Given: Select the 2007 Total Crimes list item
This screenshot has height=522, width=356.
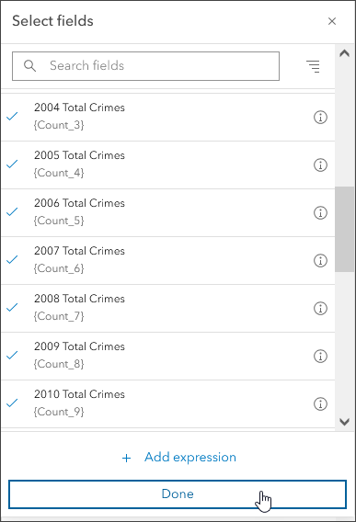Looking at the screenshot, I should click(168, 260).
